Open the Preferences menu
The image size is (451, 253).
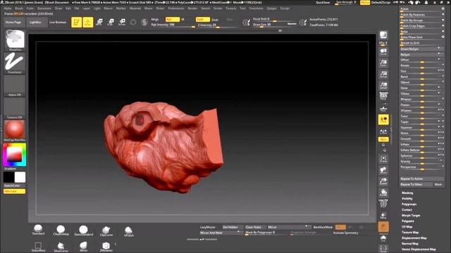[x=176, y=8]
